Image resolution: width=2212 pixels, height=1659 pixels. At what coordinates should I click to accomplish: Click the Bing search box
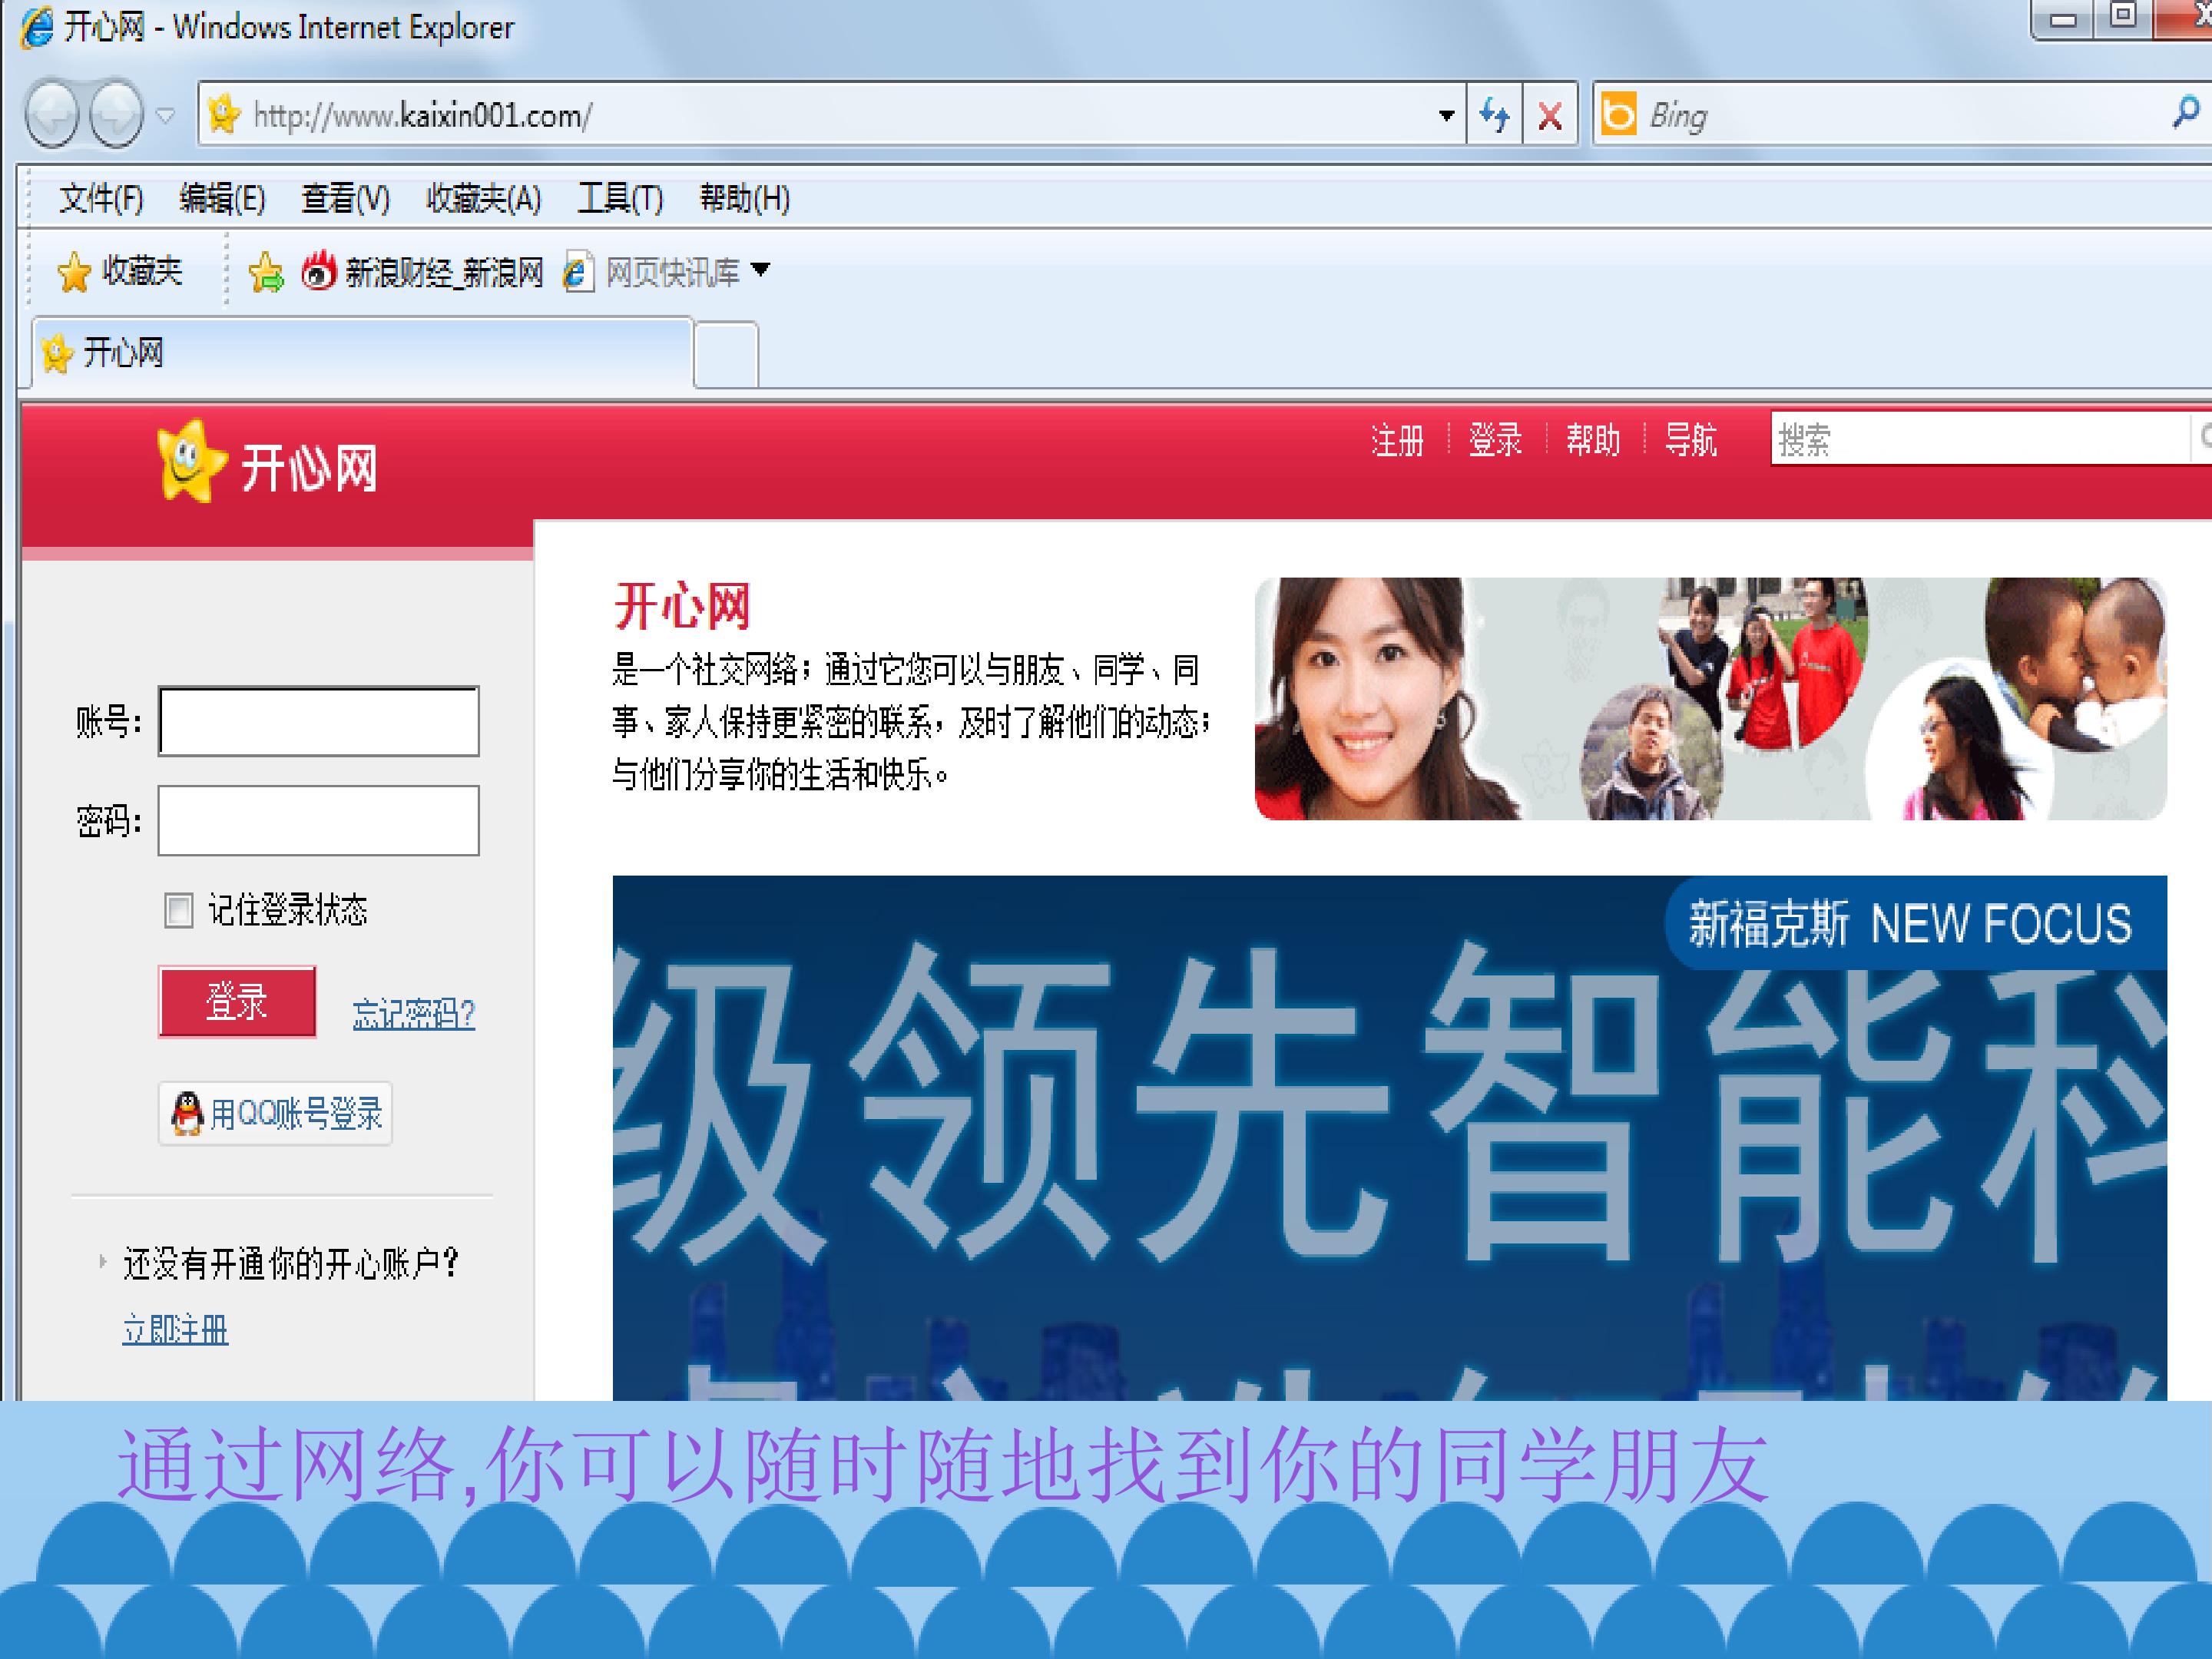1900,115
